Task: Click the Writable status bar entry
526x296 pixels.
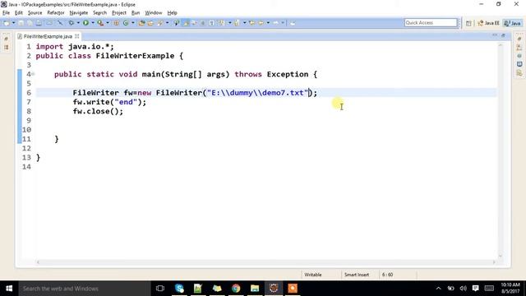Action: coord(312,275)
